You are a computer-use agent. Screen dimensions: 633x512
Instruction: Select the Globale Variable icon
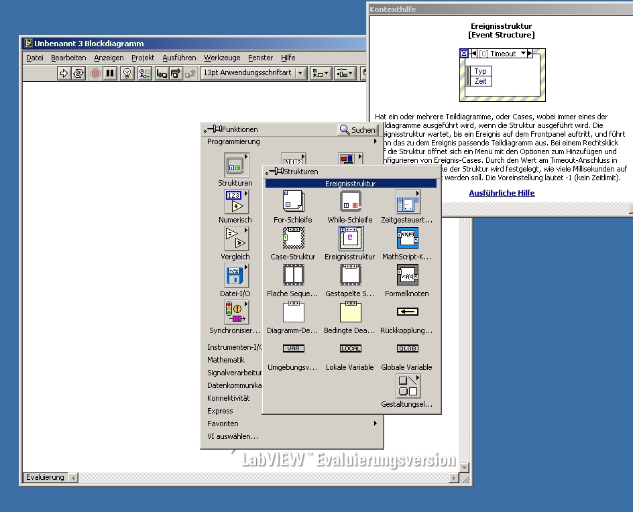(407, 348)
